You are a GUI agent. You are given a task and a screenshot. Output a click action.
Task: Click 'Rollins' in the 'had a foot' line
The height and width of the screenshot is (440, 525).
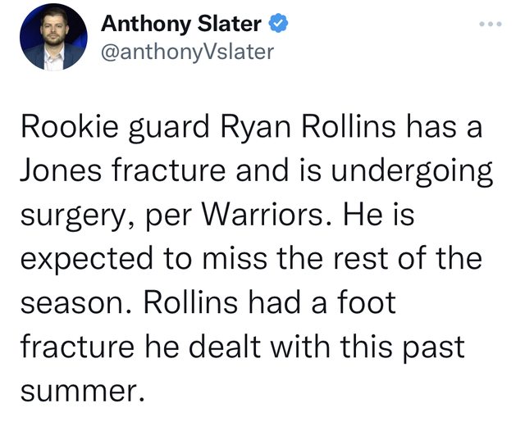190,302
